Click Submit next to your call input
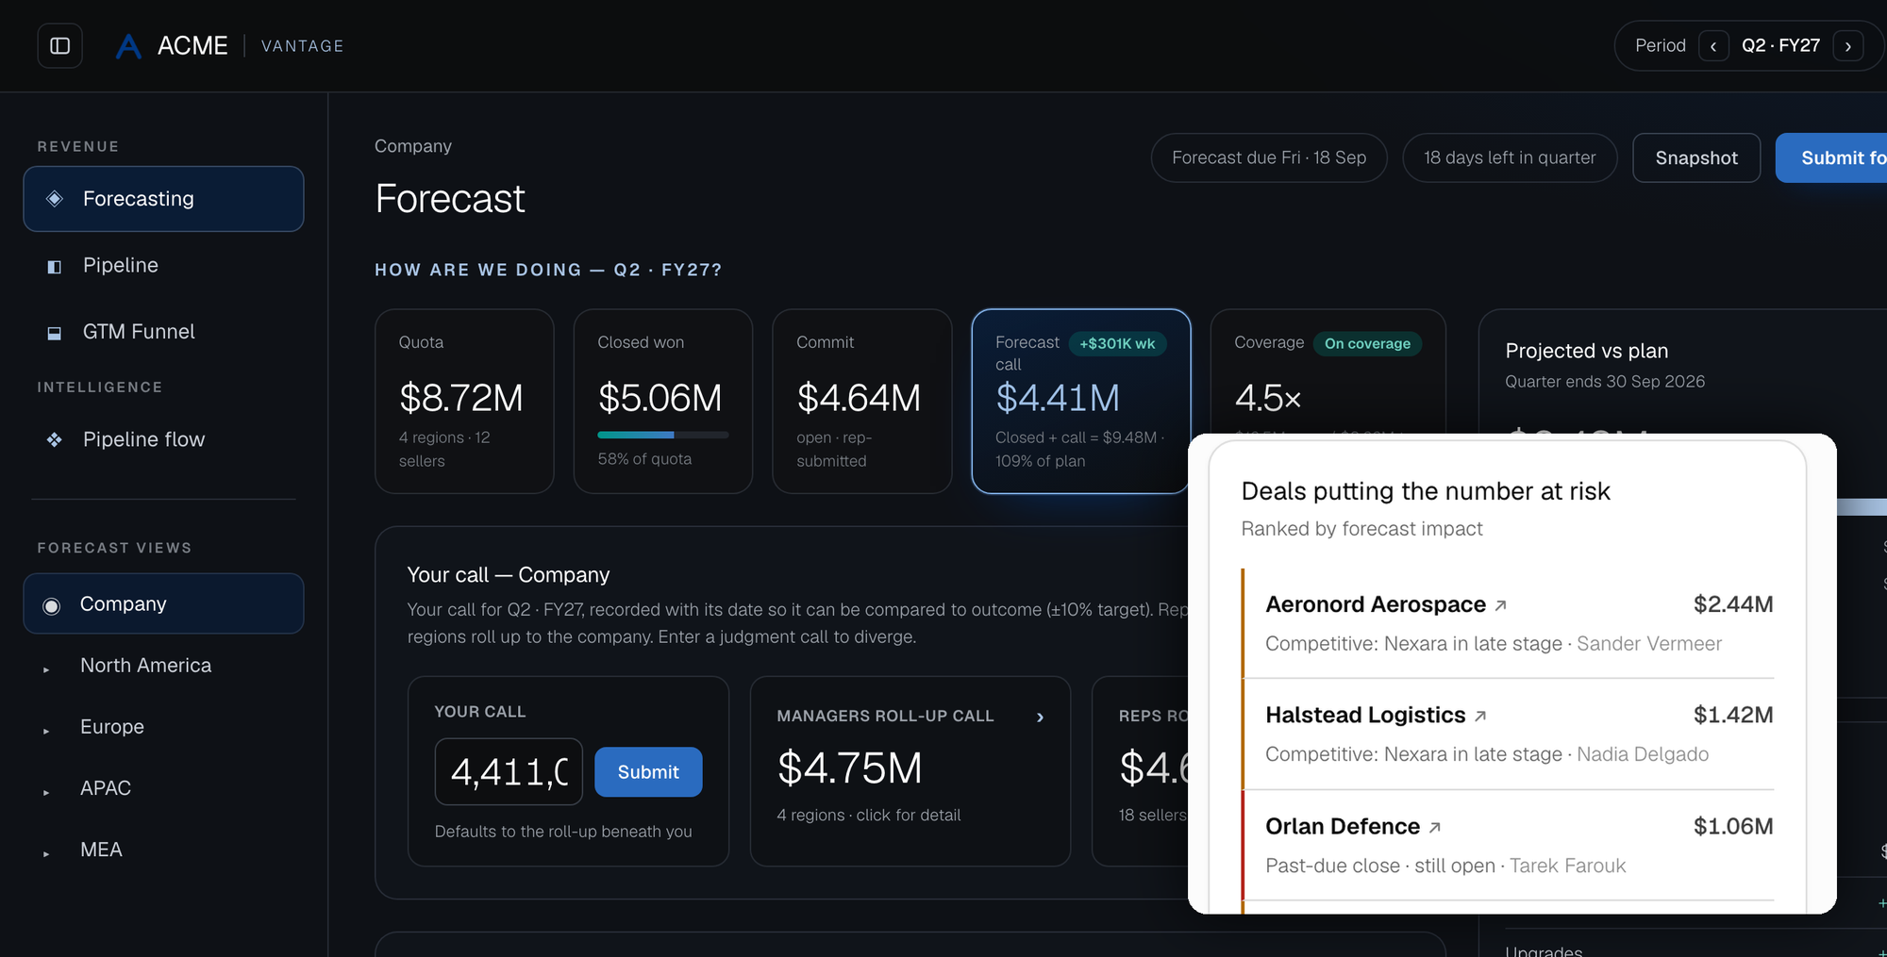1887x957 pixels. point(648,772)
